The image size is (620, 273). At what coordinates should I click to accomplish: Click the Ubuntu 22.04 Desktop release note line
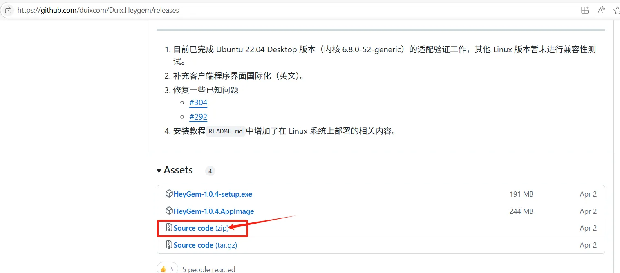385,55
